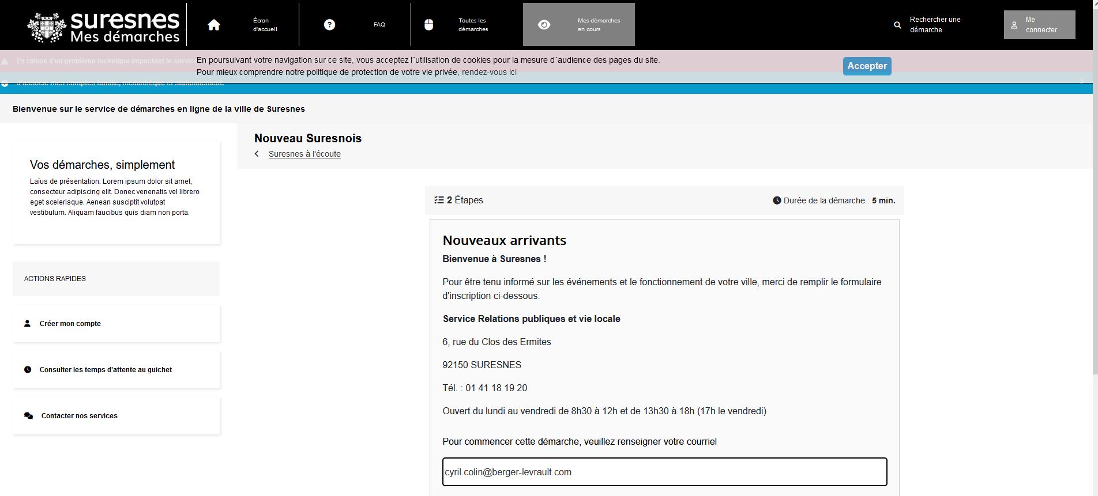Click the user icon in Me connecter

[x=1014, y=25]
